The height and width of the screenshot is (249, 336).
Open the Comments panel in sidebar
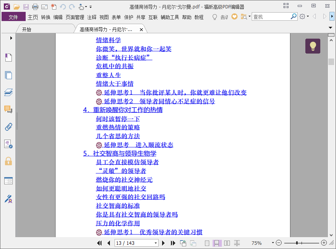point(8,109)
